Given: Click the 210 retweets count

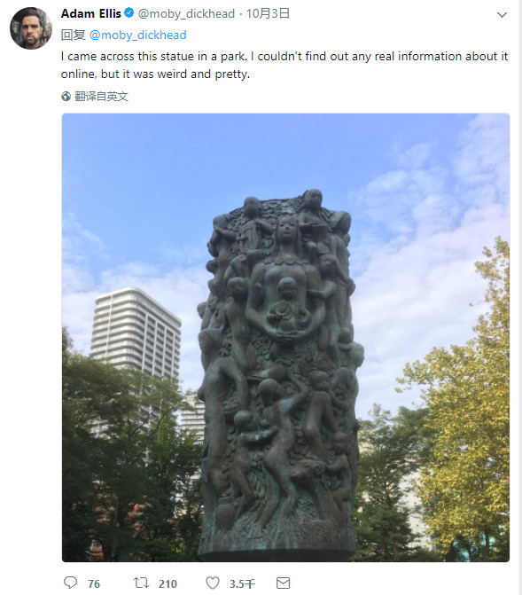Looking at the screenshot, I should (x=168, y=583).
